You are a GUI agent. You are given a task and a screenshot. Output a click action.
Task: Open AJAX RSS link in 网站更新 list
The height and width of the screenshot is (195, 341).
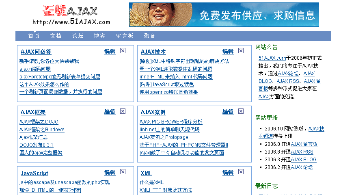coord(302,152)
